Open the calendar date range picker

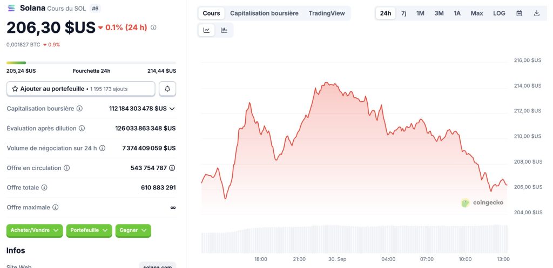click(x=519, y=13)
